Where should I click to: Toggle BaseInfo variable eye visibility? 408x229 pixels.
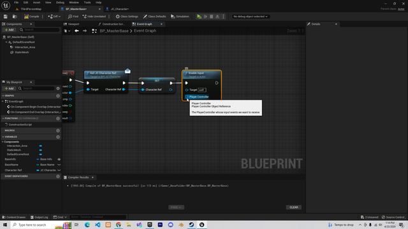click(59, 159)
